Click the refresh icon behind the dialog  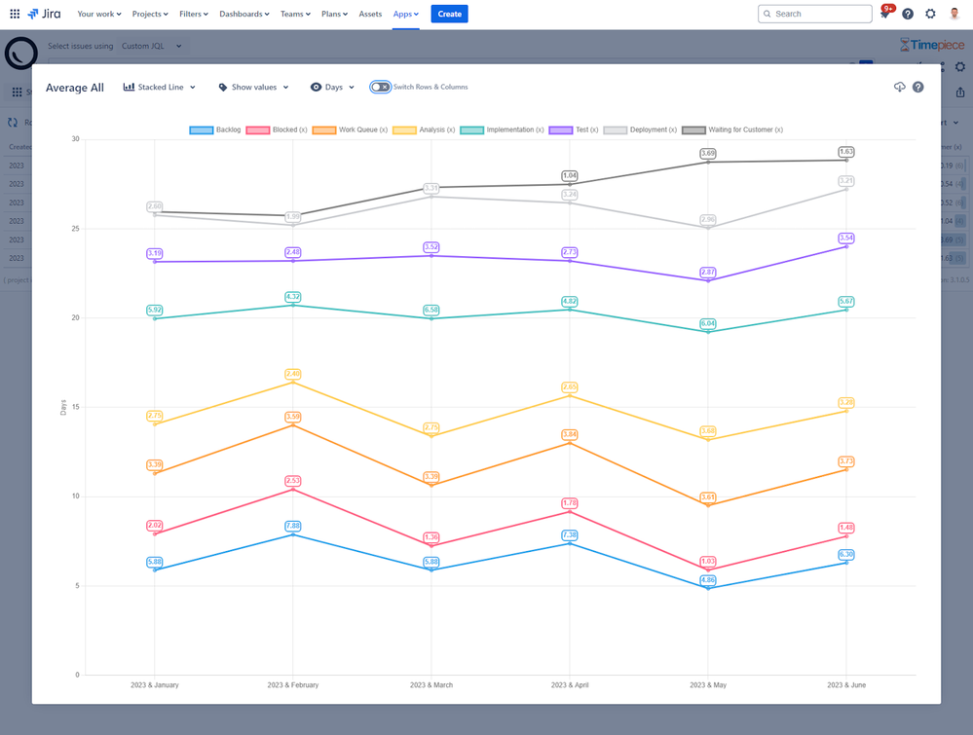click(x=13, y=123)
